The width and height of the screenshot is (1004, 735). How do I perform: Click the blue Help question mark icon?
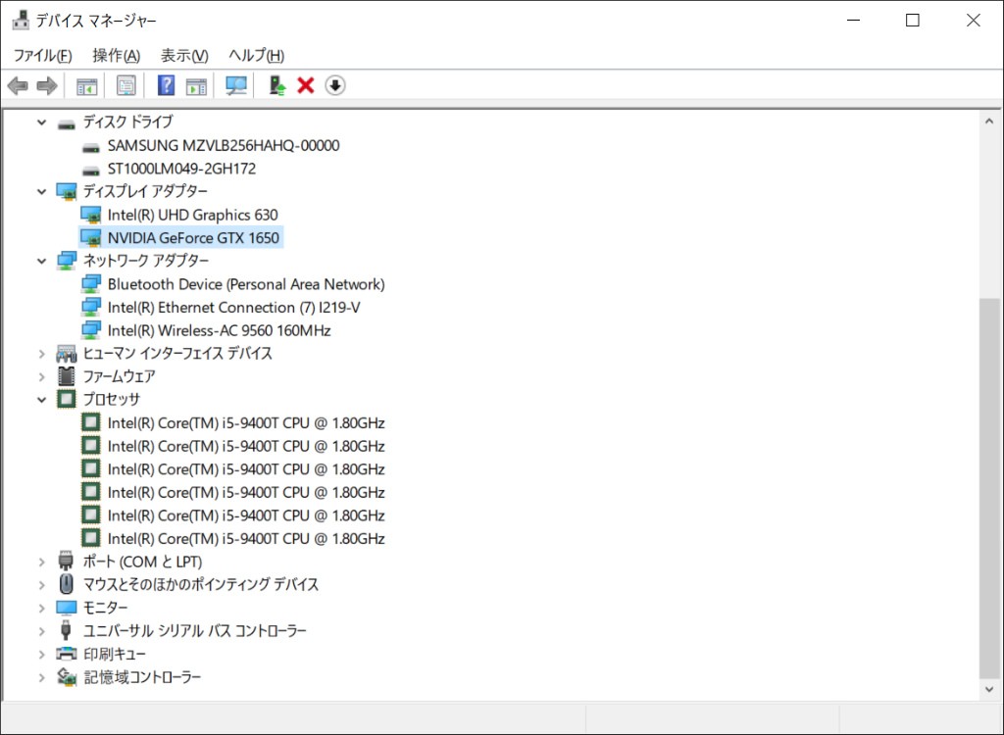coord(166,86)
